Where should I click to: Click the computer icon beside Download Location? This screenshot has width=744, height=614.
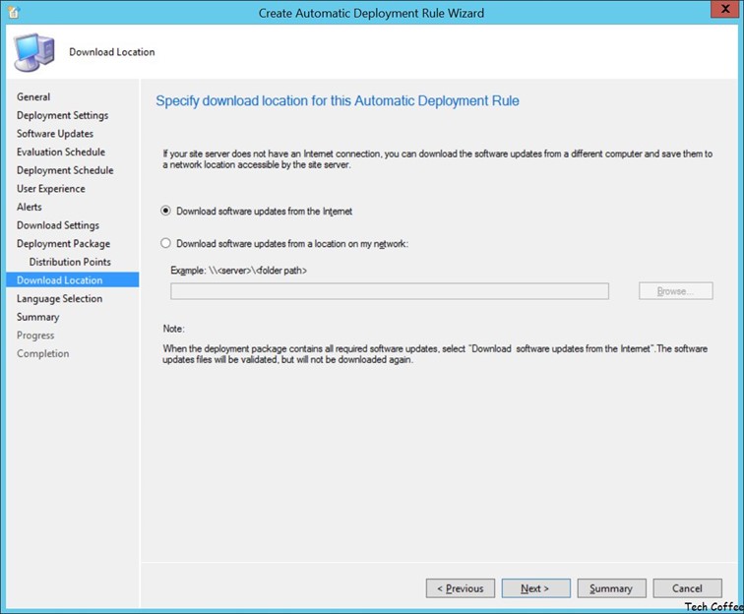pyautogui.click(x=33, y=52)
